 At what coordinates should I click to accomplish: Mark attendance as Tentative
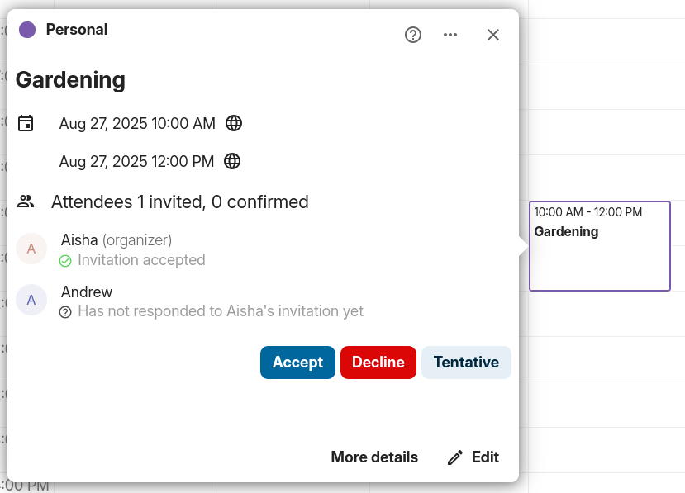tap(466, 362)
